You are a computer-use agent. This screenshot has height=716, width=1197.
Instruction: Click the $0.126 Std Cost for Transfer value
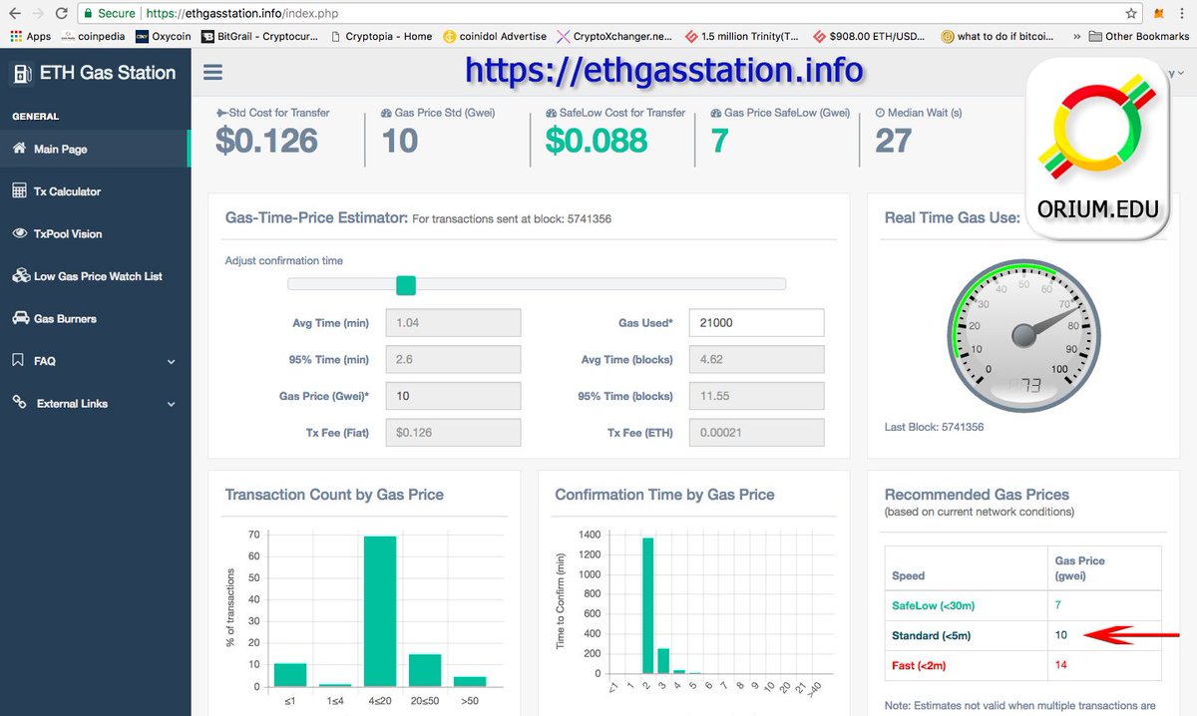tap(266, 140)
